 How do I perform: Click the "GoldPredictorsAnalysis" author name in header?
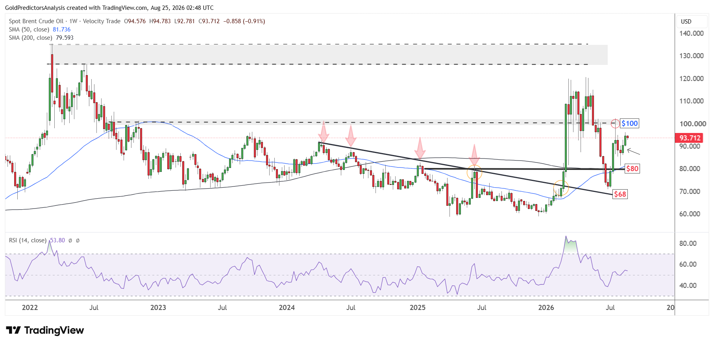(35, 8)
